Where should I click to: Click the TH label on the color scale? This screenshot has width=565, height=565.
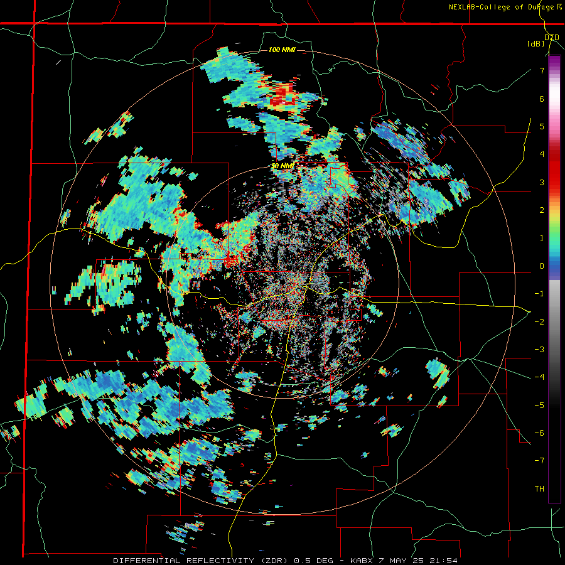[x=539, y=488]
